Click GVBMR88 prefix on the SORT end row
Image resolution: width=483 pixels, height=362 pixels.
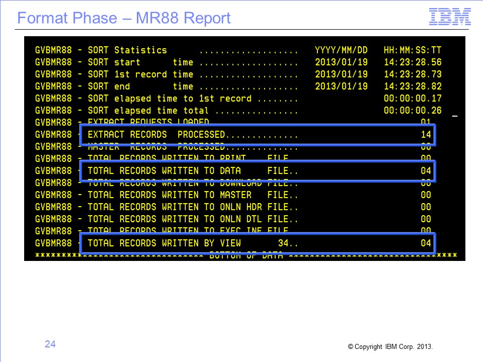click(x=53, y=86)
